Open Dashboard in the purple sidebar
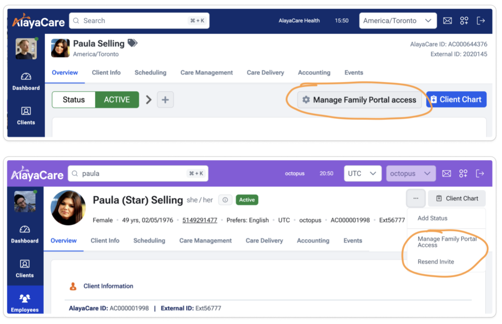The image size is (502, 324). 25,234
